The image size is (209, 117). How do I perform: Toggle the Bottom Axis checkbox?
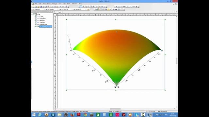pyautogui.click(x=36, y=24)
